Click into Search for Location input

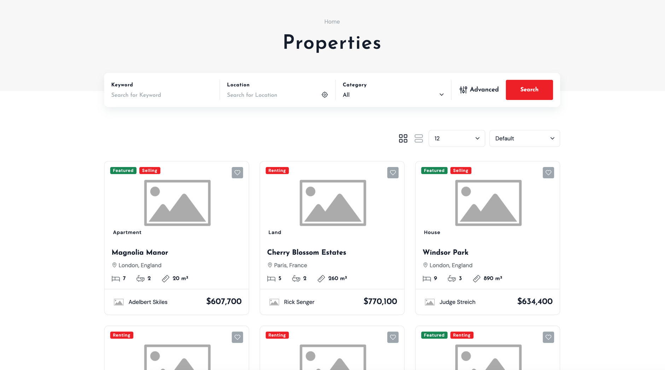[272, 95]
